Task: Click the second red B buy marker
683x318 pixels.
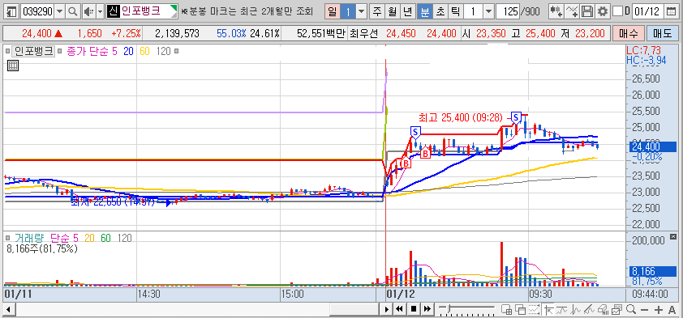Action: pyautogui.click(x=425, y=153)
